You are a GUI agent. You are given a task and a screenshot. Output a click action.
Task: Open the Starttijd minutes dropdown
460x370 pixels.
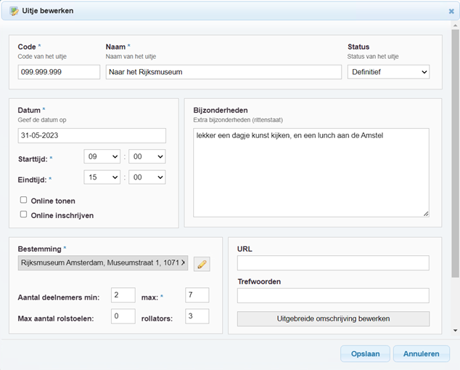coord(147,156)
